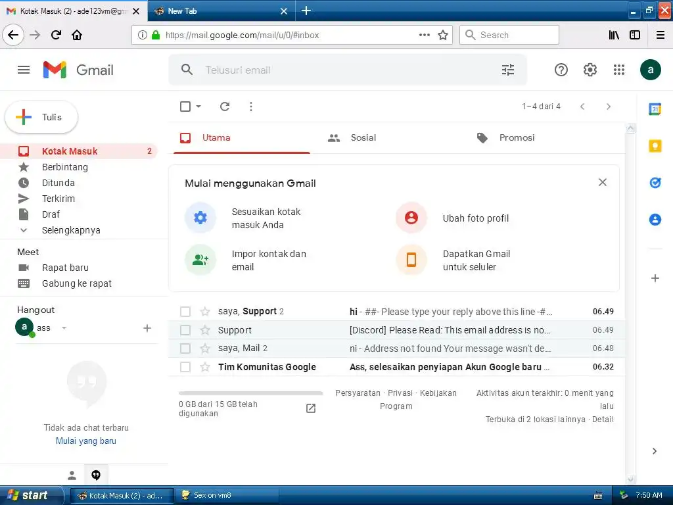Open Detail account activity link
The height and width of the screenshot is (505, 673).
click(x=603, y=420)
